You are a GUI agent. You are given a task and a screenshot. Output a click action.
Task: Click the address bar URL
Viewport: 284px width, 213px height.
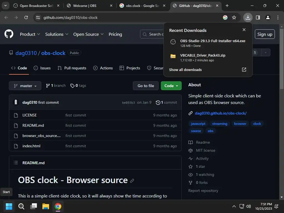coord(70,17)
